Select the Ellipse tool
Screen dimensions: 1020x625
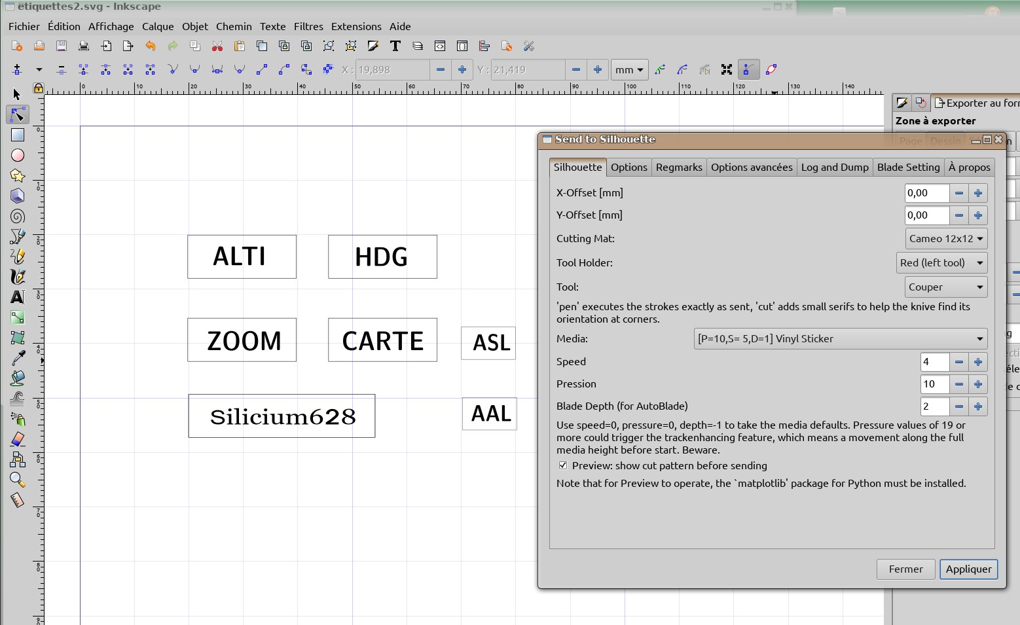click(17, 155)
